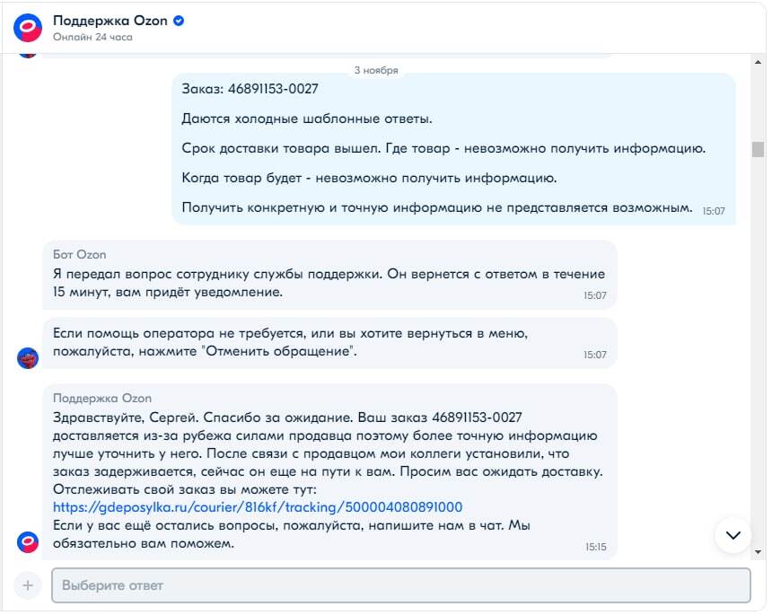Click the 'Когда товар будет' line
The width and height of the screenshot is (772, 615).
click(369, 178)
